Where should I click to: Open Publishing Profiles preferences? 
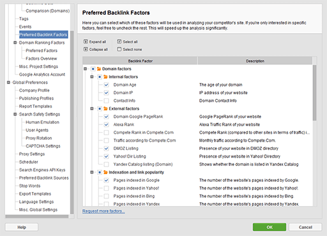(36, 98)
